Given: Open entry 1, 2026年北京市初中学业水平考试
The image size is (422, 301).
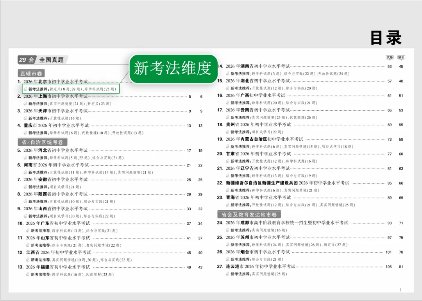Looking at the screenshot, I should coord(55,82).
